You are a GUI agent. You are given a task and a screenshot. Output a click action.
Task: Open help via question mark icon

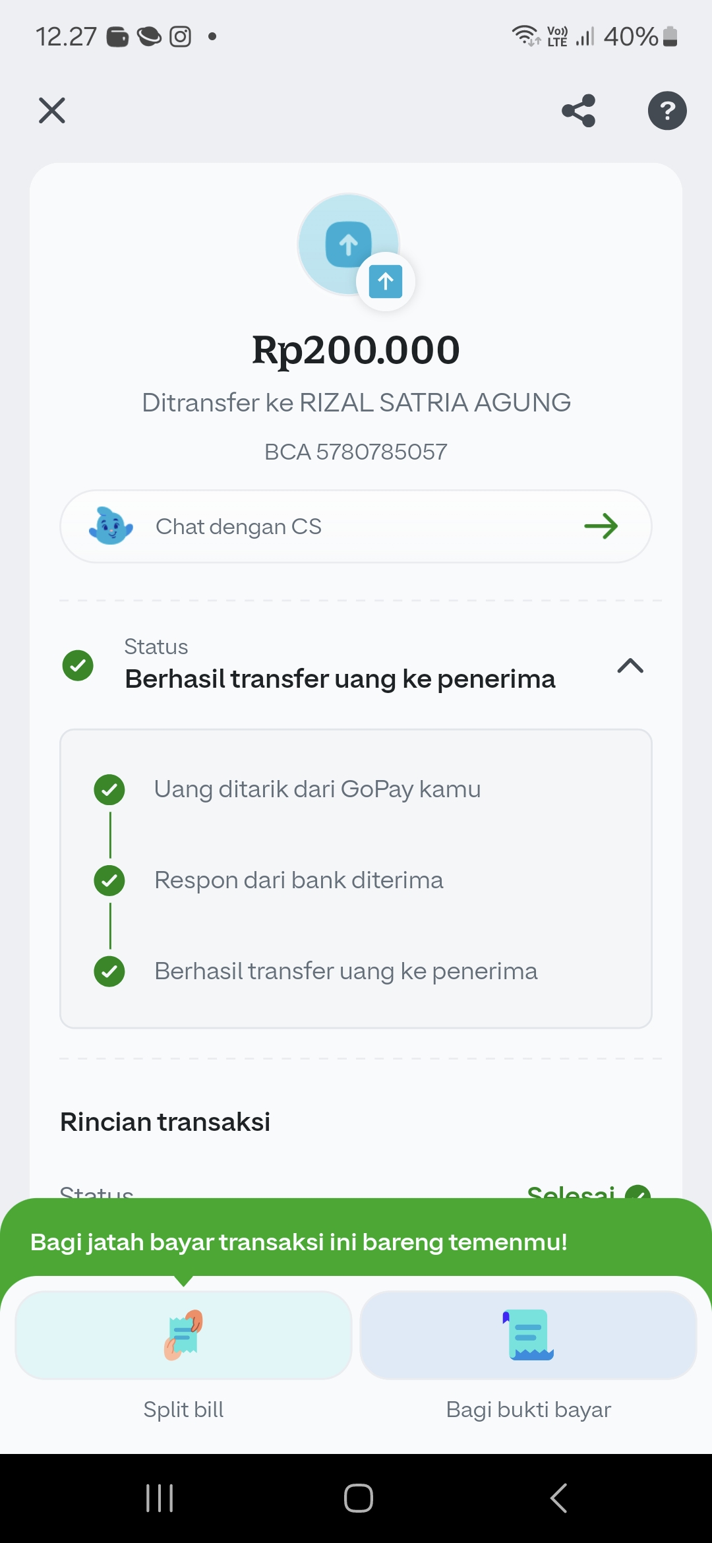667,111
